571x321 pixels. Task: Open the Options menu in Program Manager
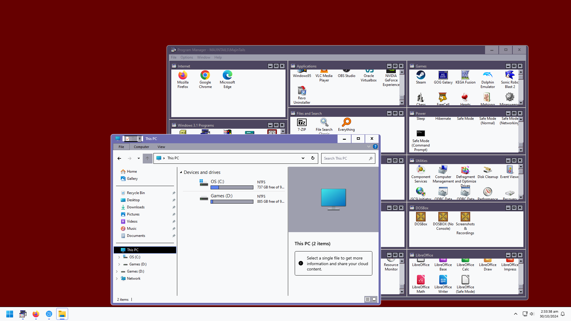coord(186,57)
